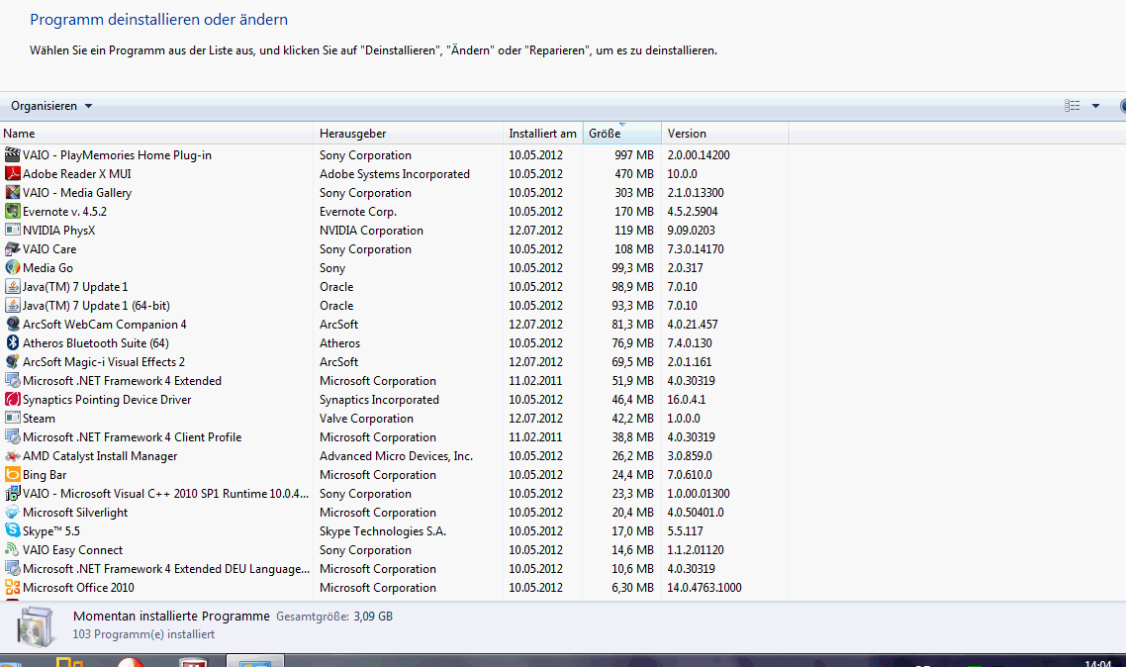Click publisher 'Skype Technologies S.A.'
The width and height of the screenshot is (1126, 667).
(383, 531)
